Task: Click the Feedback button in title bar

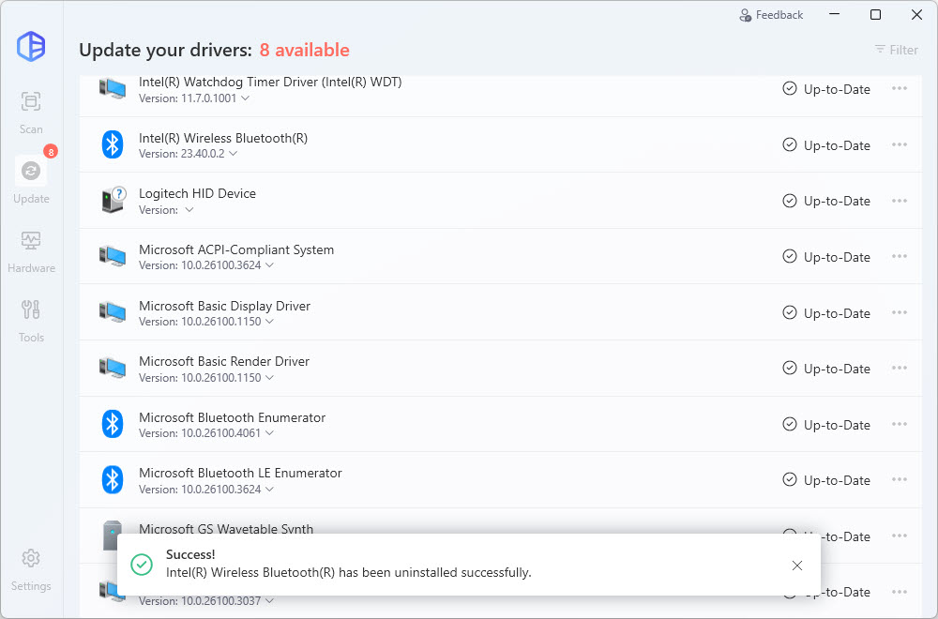Action: pyautogui.click(x=771, y=15)
